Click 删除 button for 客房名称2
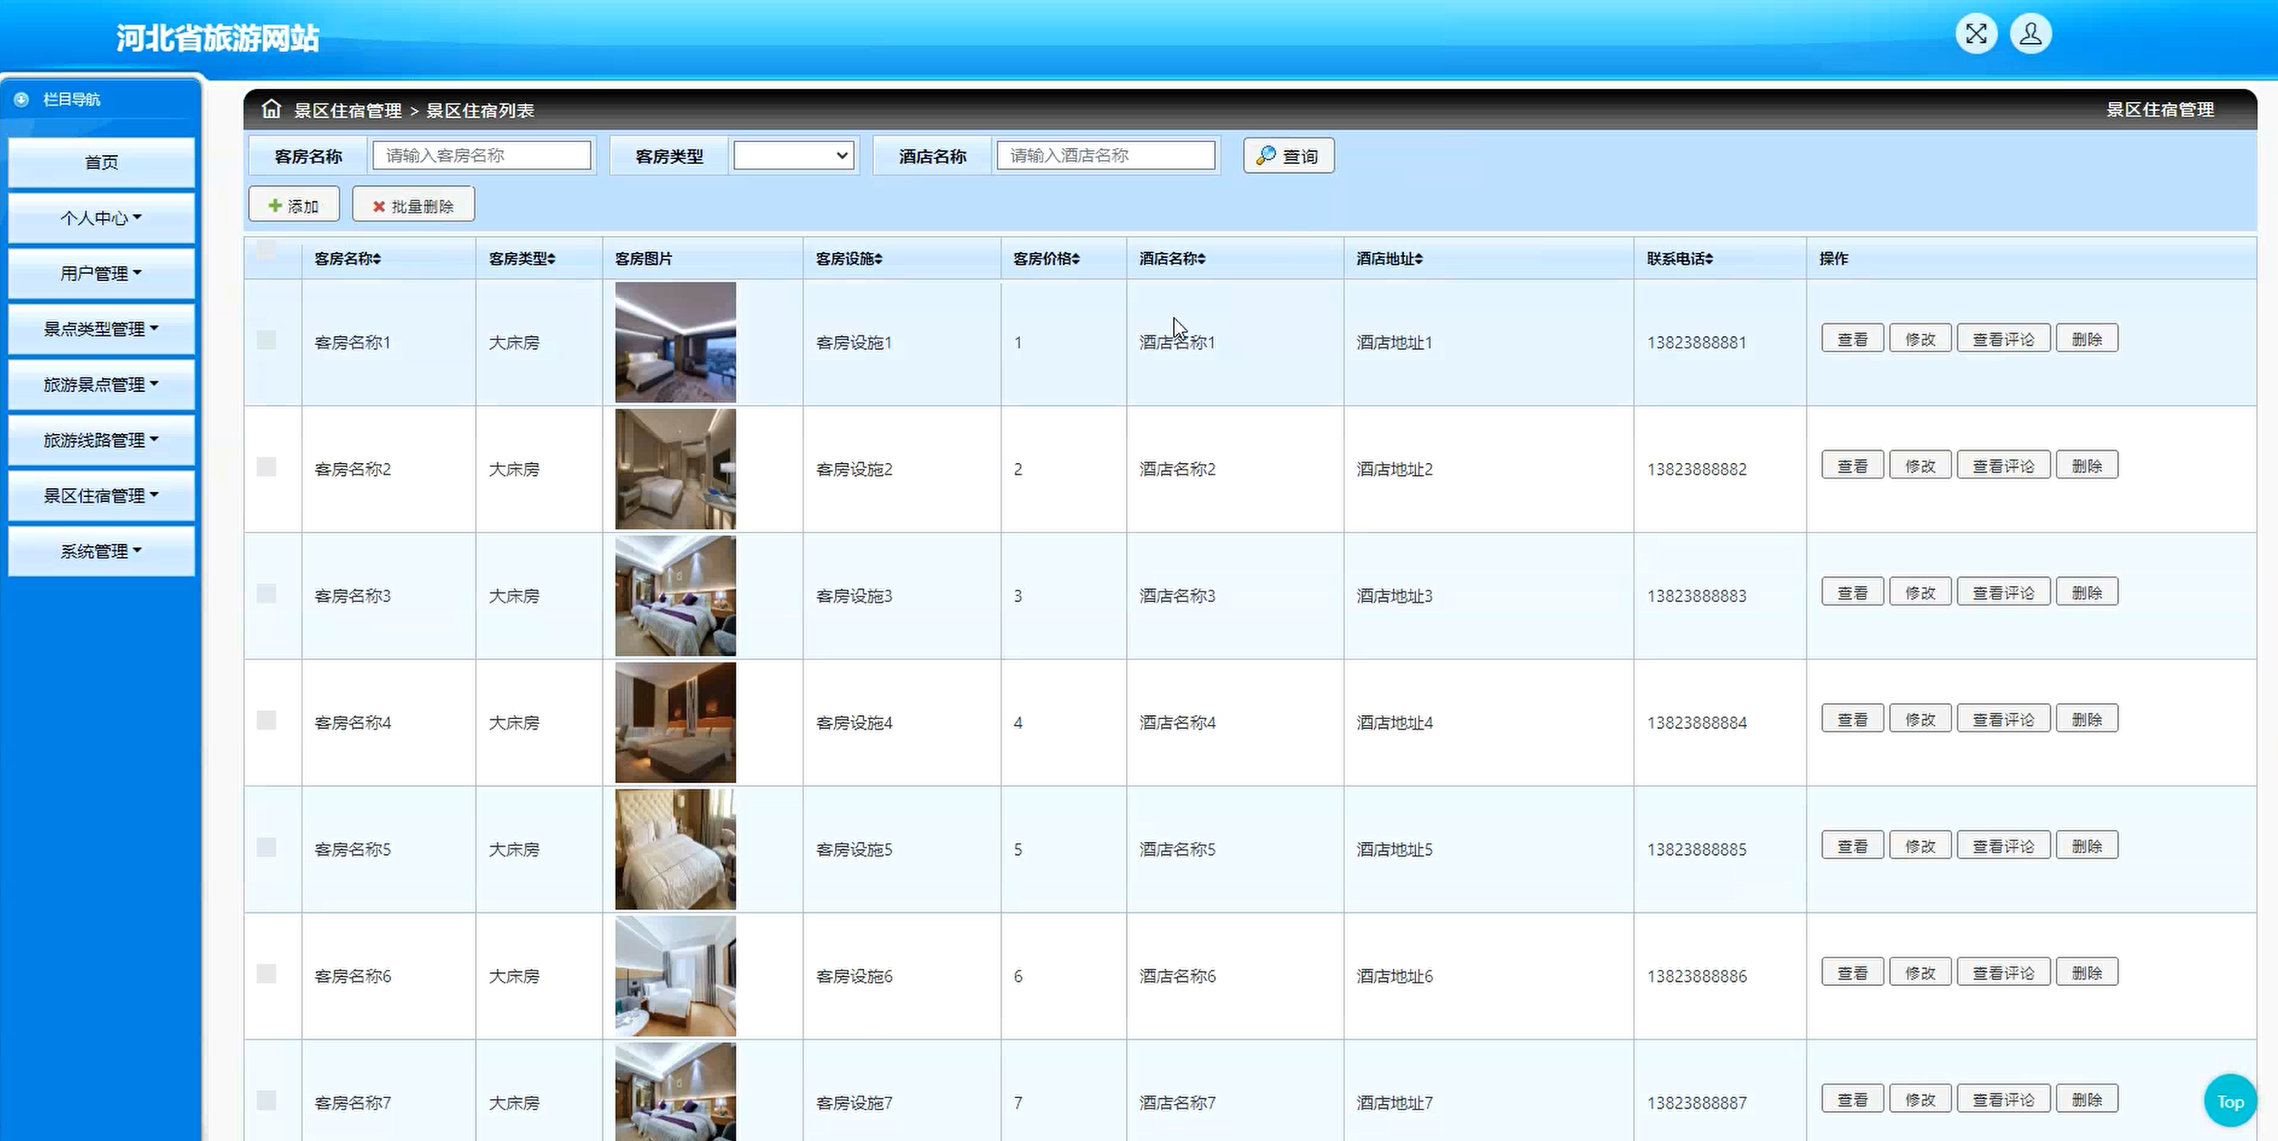The height and width of the screenshot is (1141, 2278). 2087,465
